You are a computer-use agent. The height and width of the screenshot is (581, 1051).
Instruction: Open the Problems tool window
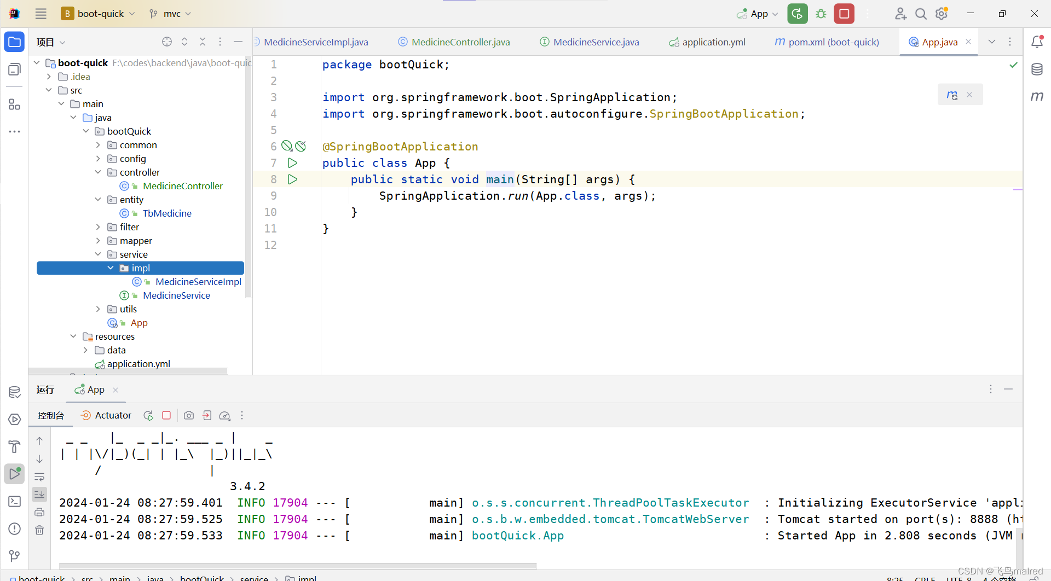15,528
